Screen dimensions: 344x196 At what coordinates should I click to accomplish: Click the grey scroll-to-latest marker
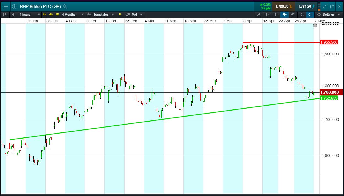click(x=315, y=25)
